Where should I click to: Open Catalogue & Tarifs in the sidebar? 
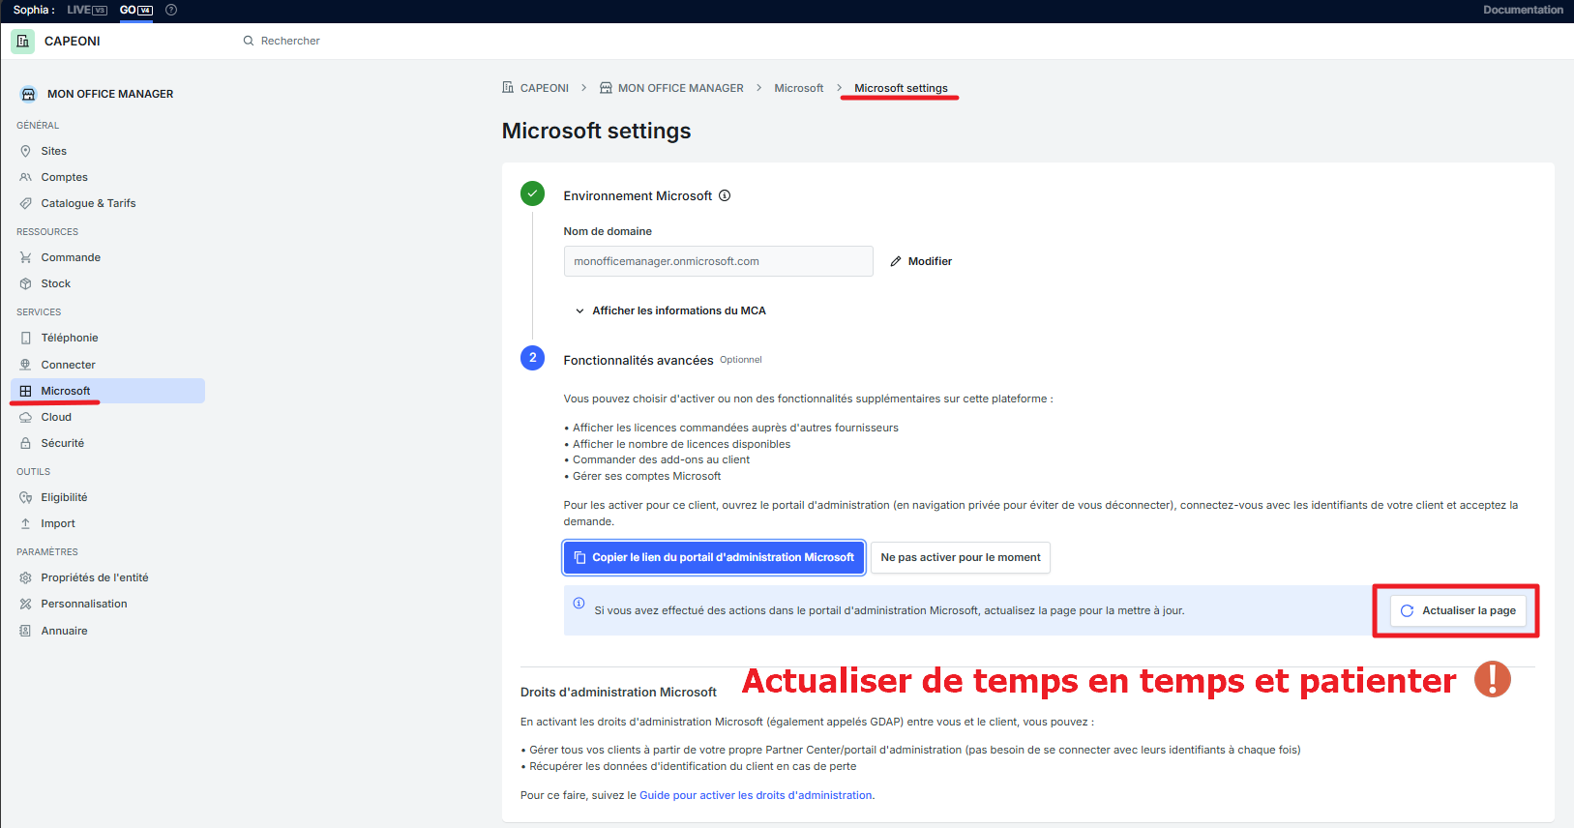click(x=88, y=203)
